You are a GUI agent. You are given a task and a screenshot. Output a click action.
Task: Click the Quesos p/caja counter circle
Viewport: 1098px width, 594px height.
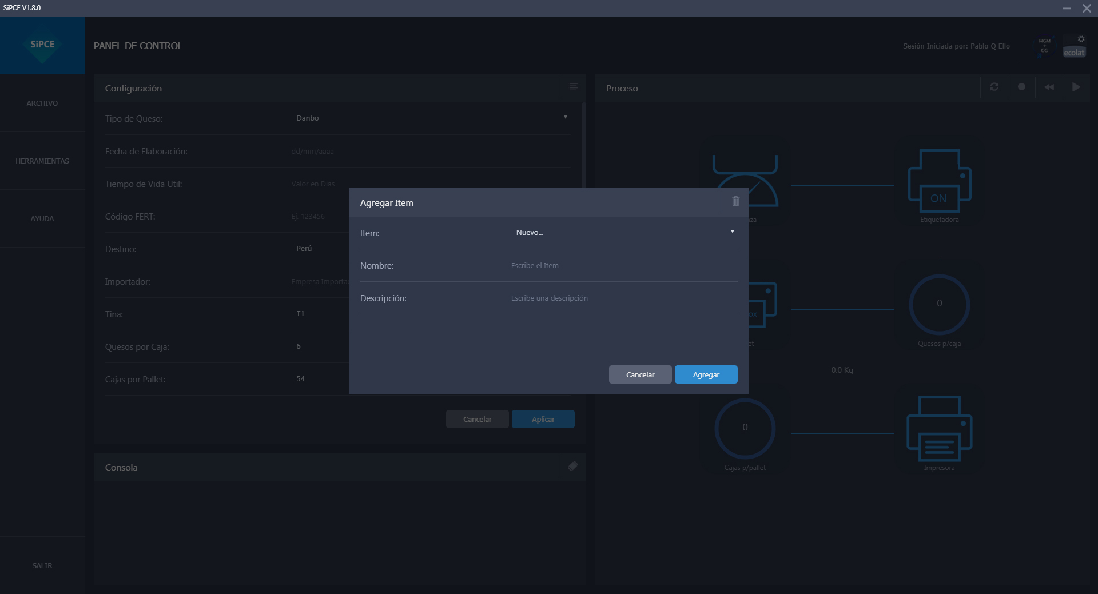pyautogui.click(x=939, y=304)
